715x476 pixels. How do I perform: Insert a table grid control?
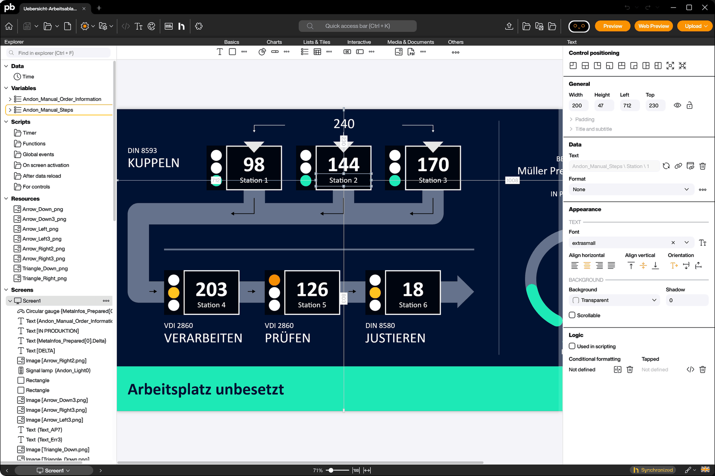click(317, 52)
